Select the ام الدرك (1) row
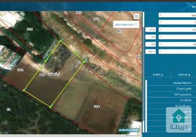This screenshot has height=137, width=196. coord(171,100)
